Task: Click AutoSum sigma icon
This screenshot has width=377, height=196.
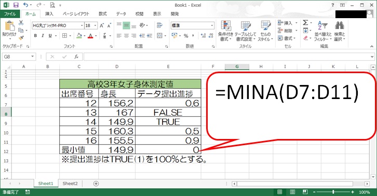Action: [305, 23]
